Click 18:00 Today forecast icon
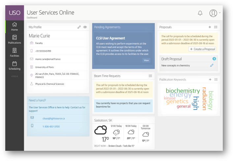233x161 pixels. click(131, 132)
